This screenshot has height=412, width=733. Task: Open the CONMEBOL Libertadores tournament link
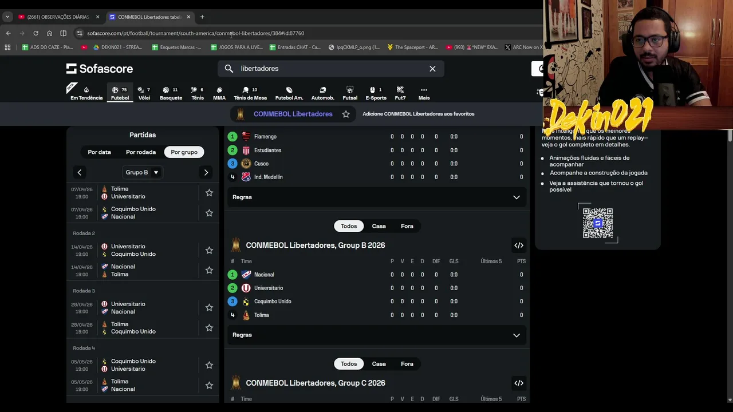pos(293,114)
